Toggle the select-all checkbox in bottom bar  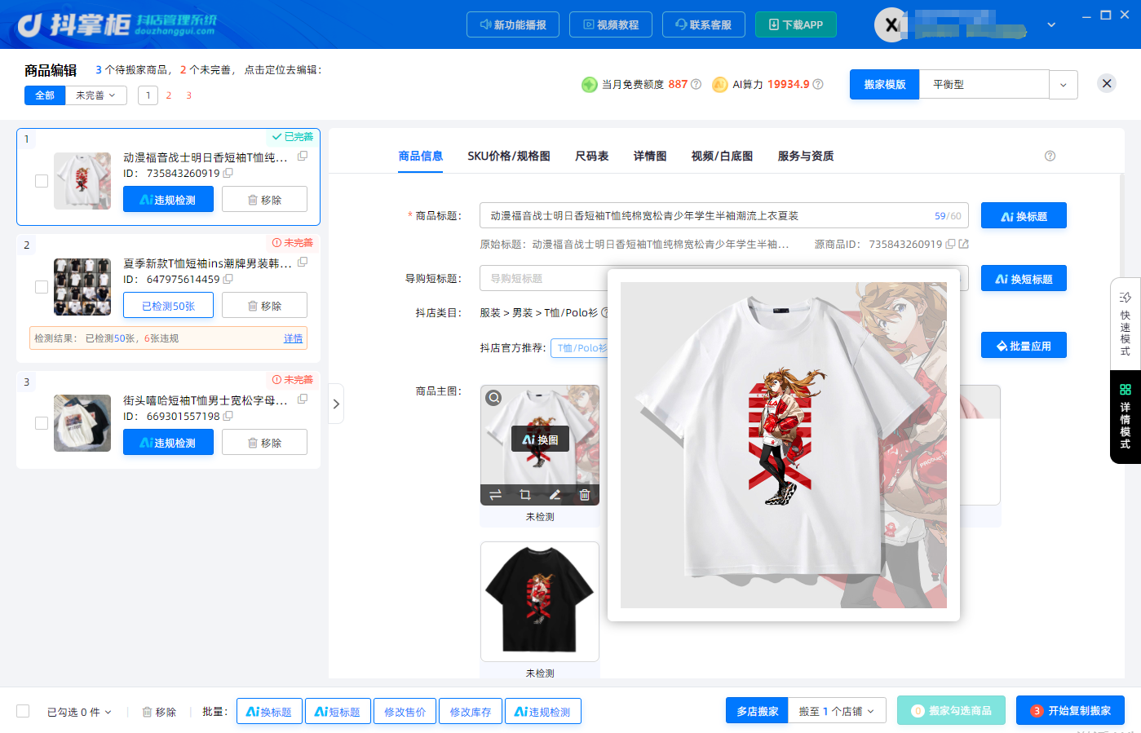(23, 711)
